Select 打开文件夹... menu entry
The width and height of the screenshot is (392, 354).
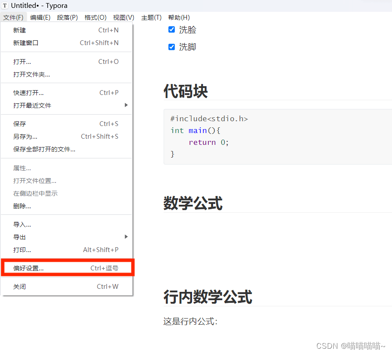66,74
